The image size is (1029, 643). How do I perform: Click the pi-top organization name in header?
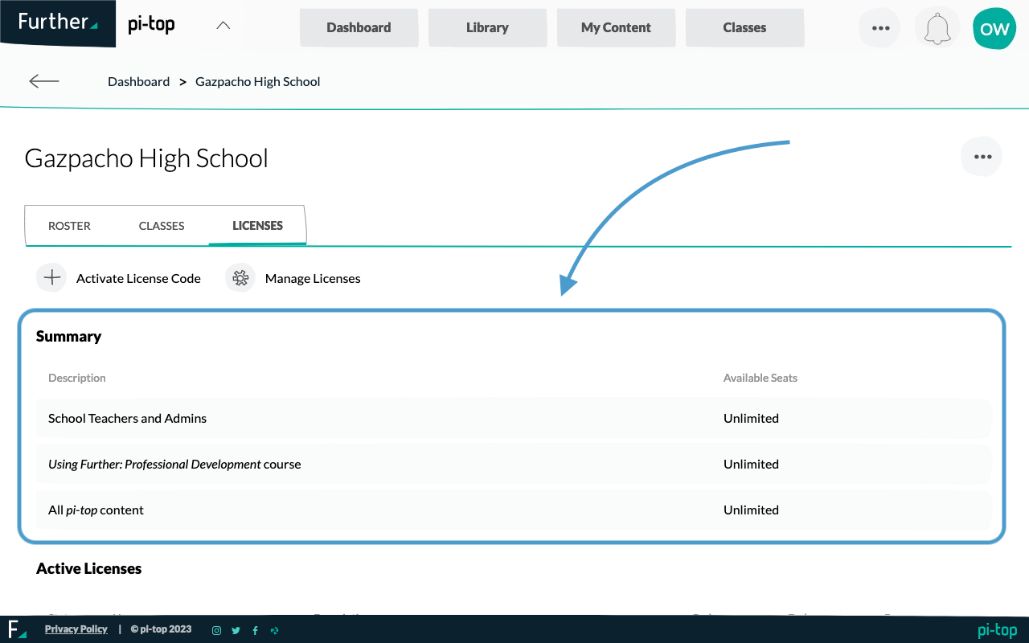[151, 25]
